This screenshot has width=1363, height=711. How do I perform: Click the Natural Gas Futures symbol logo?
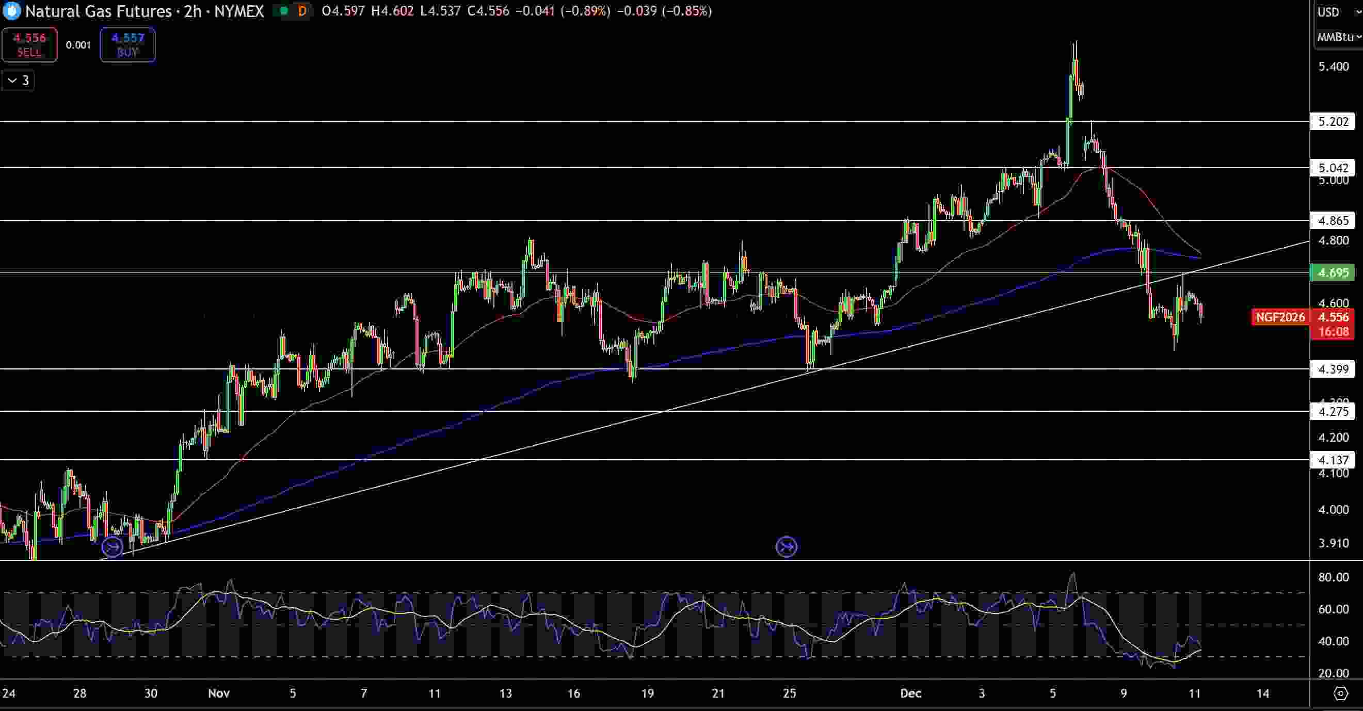click(x=11, y=11)
